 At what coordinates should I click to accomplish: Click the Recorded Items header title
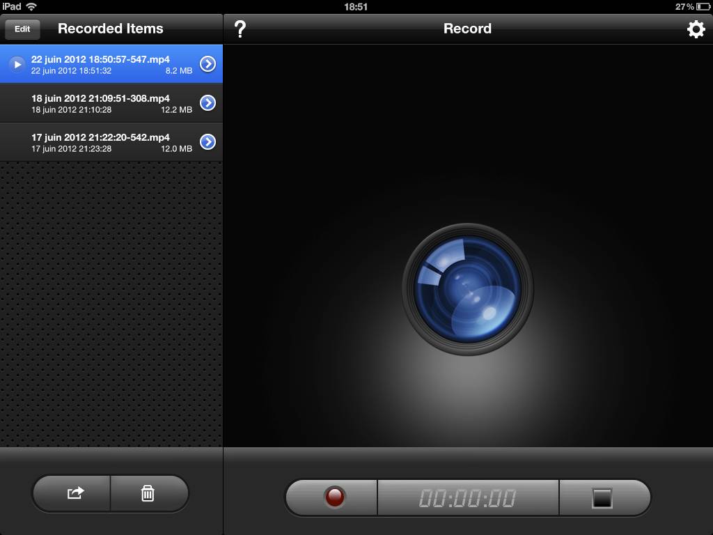pyautogui.click(x=110, y=29)
